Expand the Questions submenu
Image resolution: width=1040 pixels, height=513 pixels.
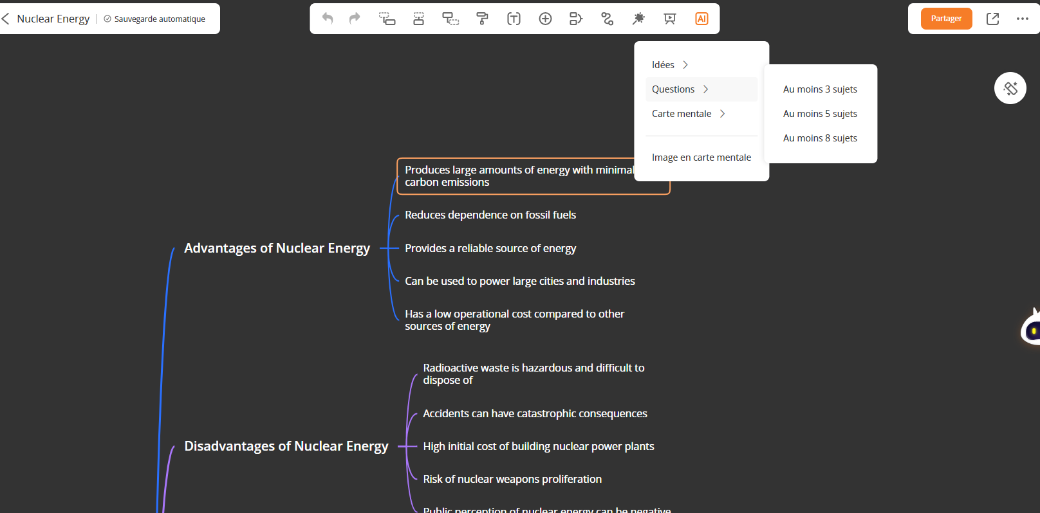tap(680, 89)
